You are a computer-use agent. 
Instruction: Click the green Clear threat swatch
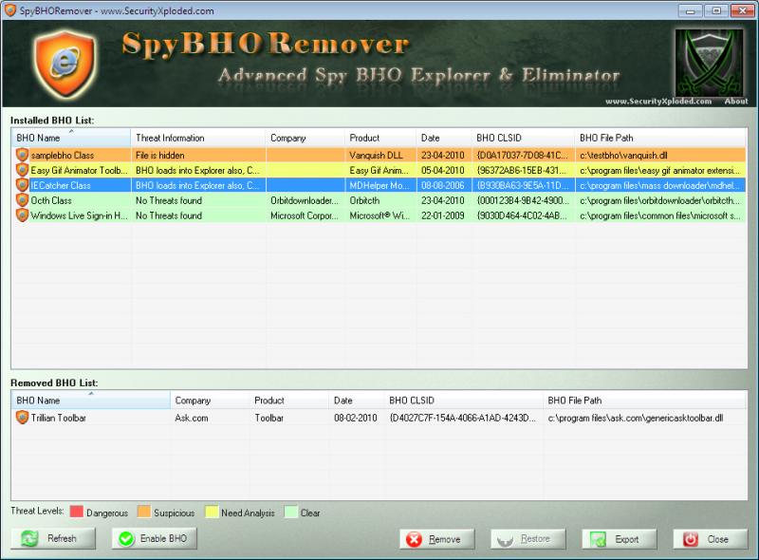[291, 512]
